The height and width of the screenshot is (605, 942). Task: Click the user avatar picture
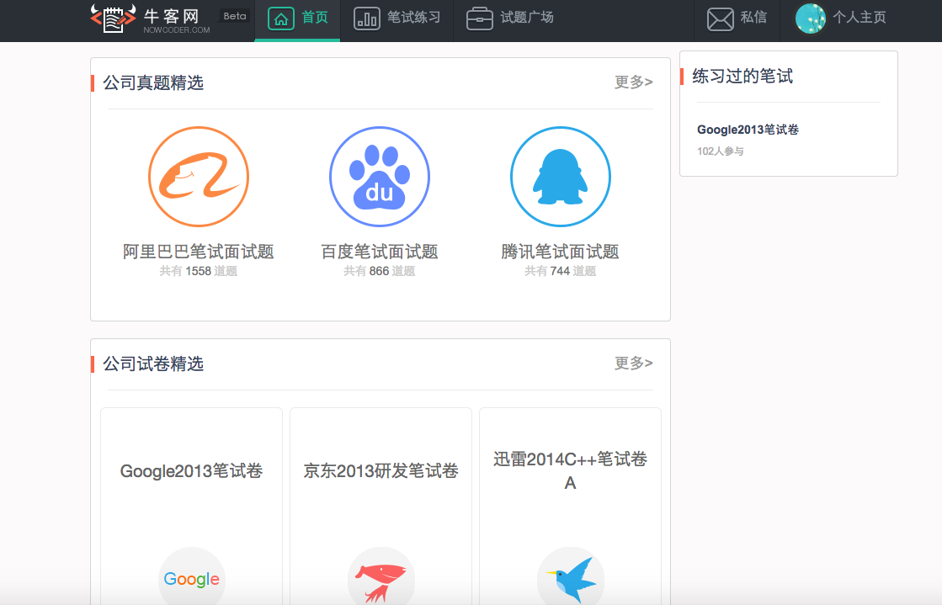point(811,19)
